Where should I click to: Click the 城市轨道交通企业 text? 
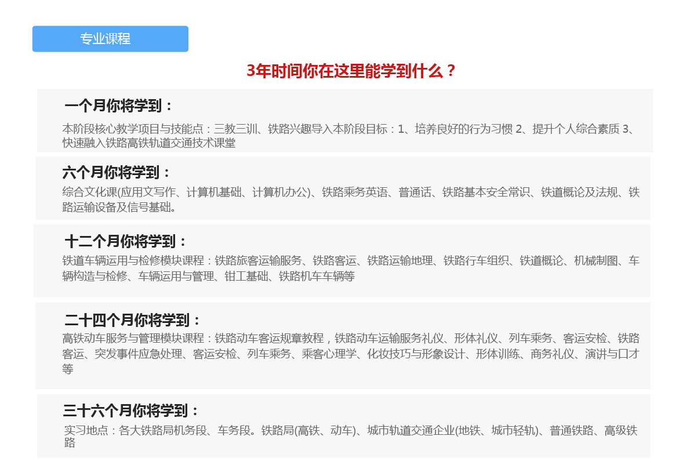[410, 431]
